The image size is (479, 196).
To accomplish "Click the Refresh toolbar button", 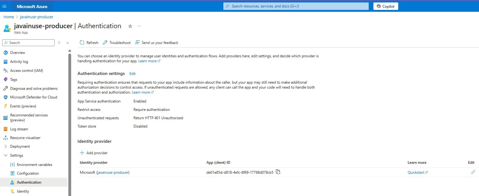I will [x=89, y=43].
